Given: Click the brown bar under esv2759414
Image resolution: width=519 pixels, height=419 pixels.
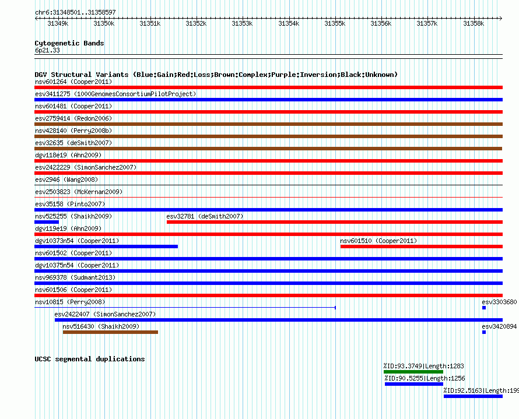Looking at the screenshot, I should coord(268,124).
